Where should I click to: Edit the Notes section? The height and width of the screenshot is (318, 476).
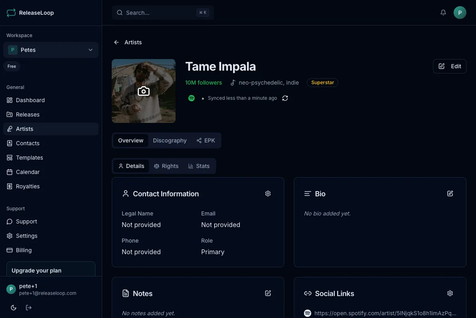click(268, 293)
